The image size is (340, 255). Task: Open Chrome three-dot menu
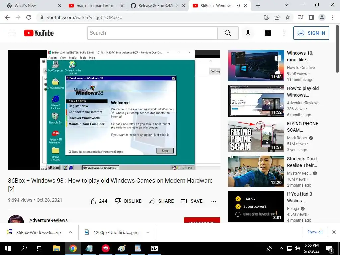[x=333, y=17]
